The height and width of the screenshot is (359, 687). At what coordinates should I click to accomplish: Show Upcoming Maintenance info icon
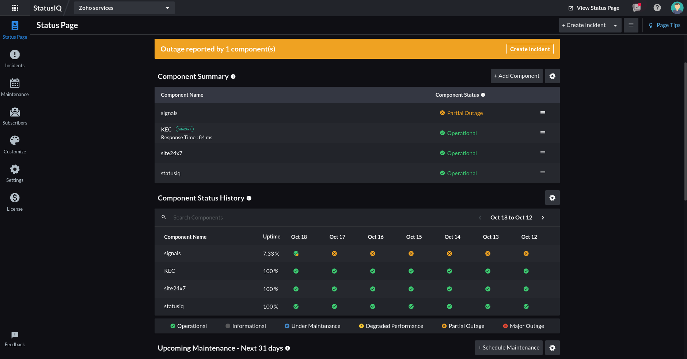coord(288,348)
